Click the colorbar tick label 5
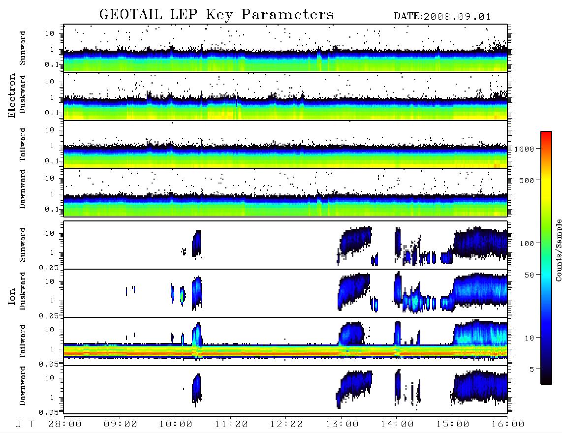The image size is (562, 433). 532,370
